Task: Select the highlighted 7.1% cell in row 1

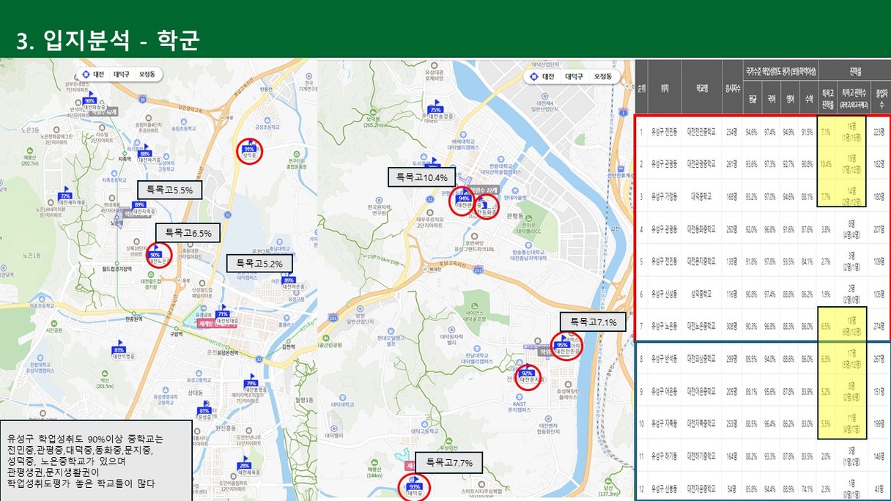Action: (826, 133)
